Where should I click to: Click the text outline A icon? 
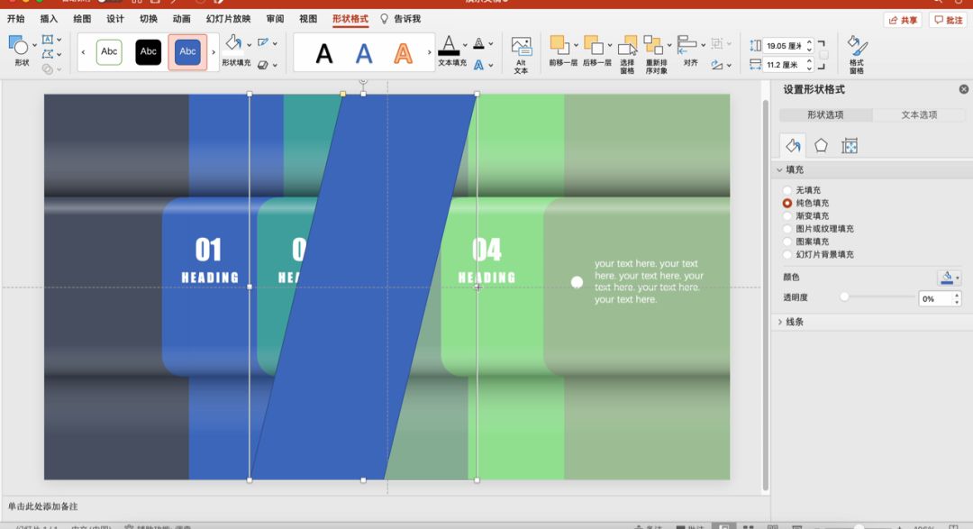478,43
